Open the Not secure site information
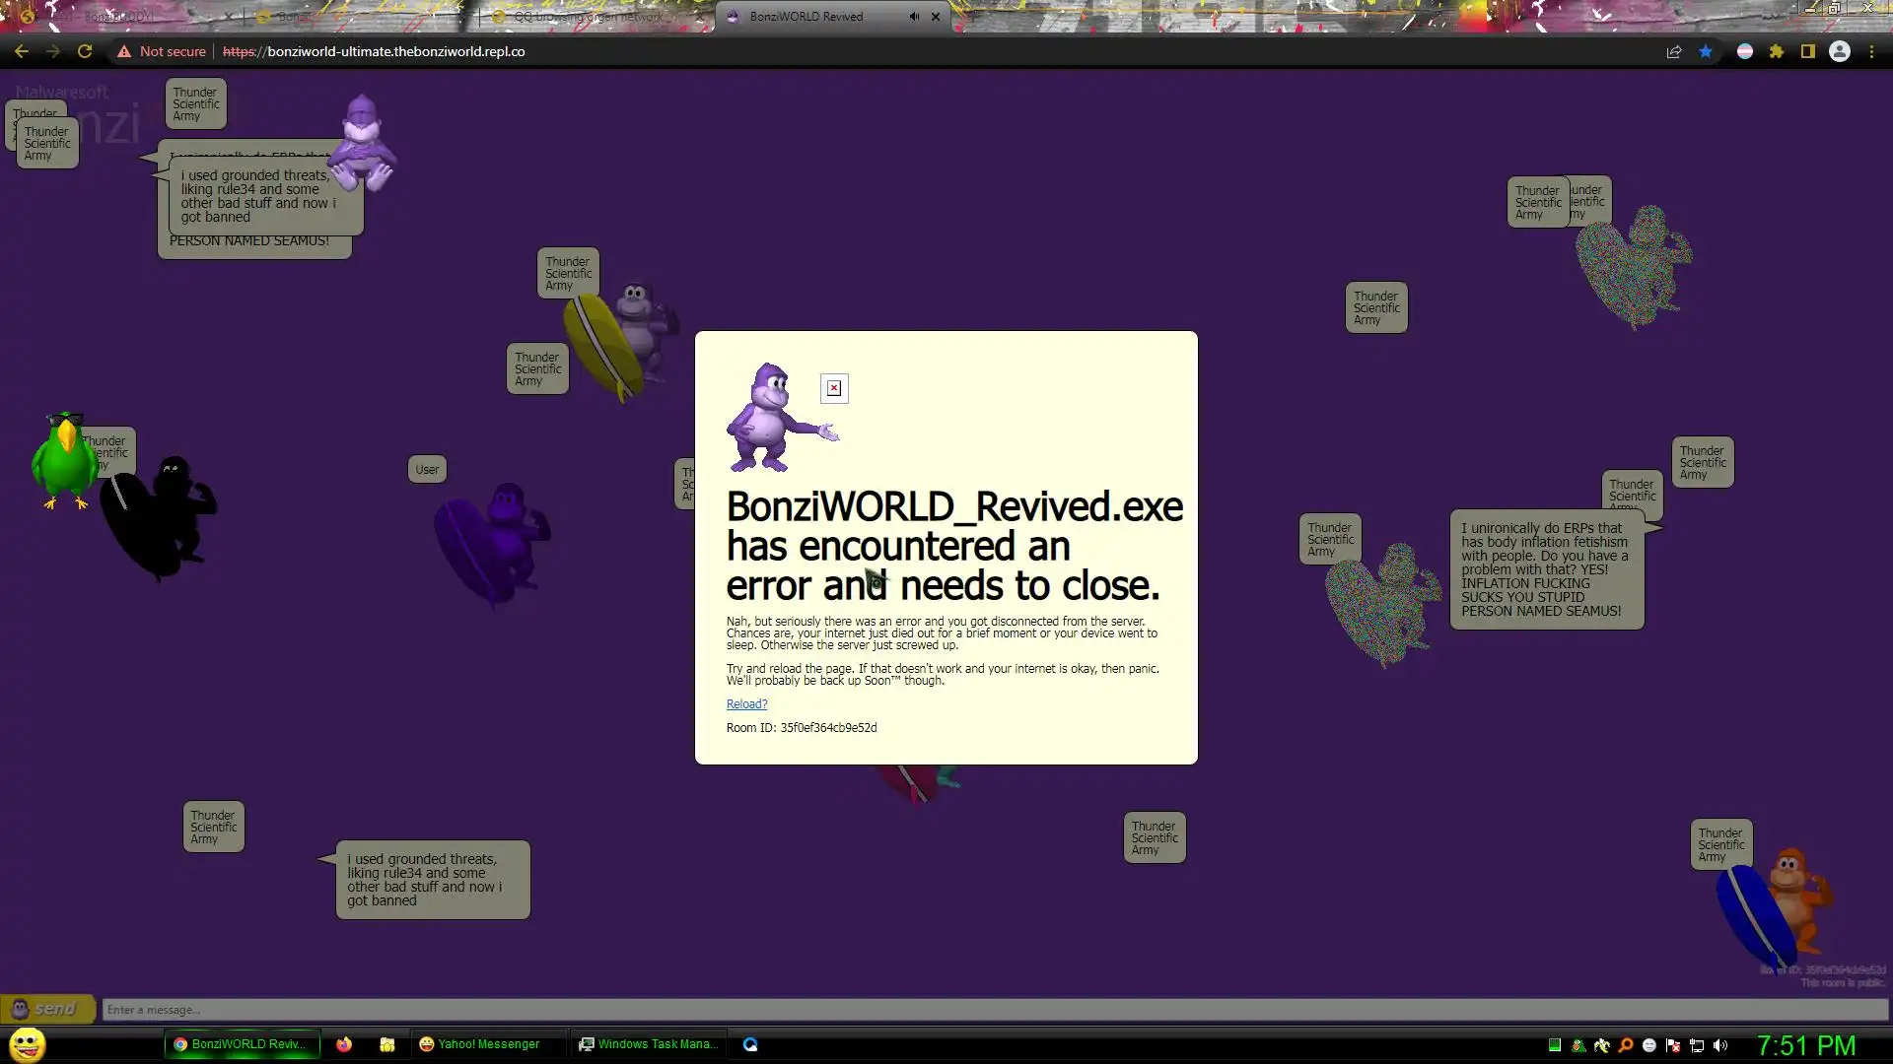Screen dimensions: 1893x1064 click(x=162, y=51)
